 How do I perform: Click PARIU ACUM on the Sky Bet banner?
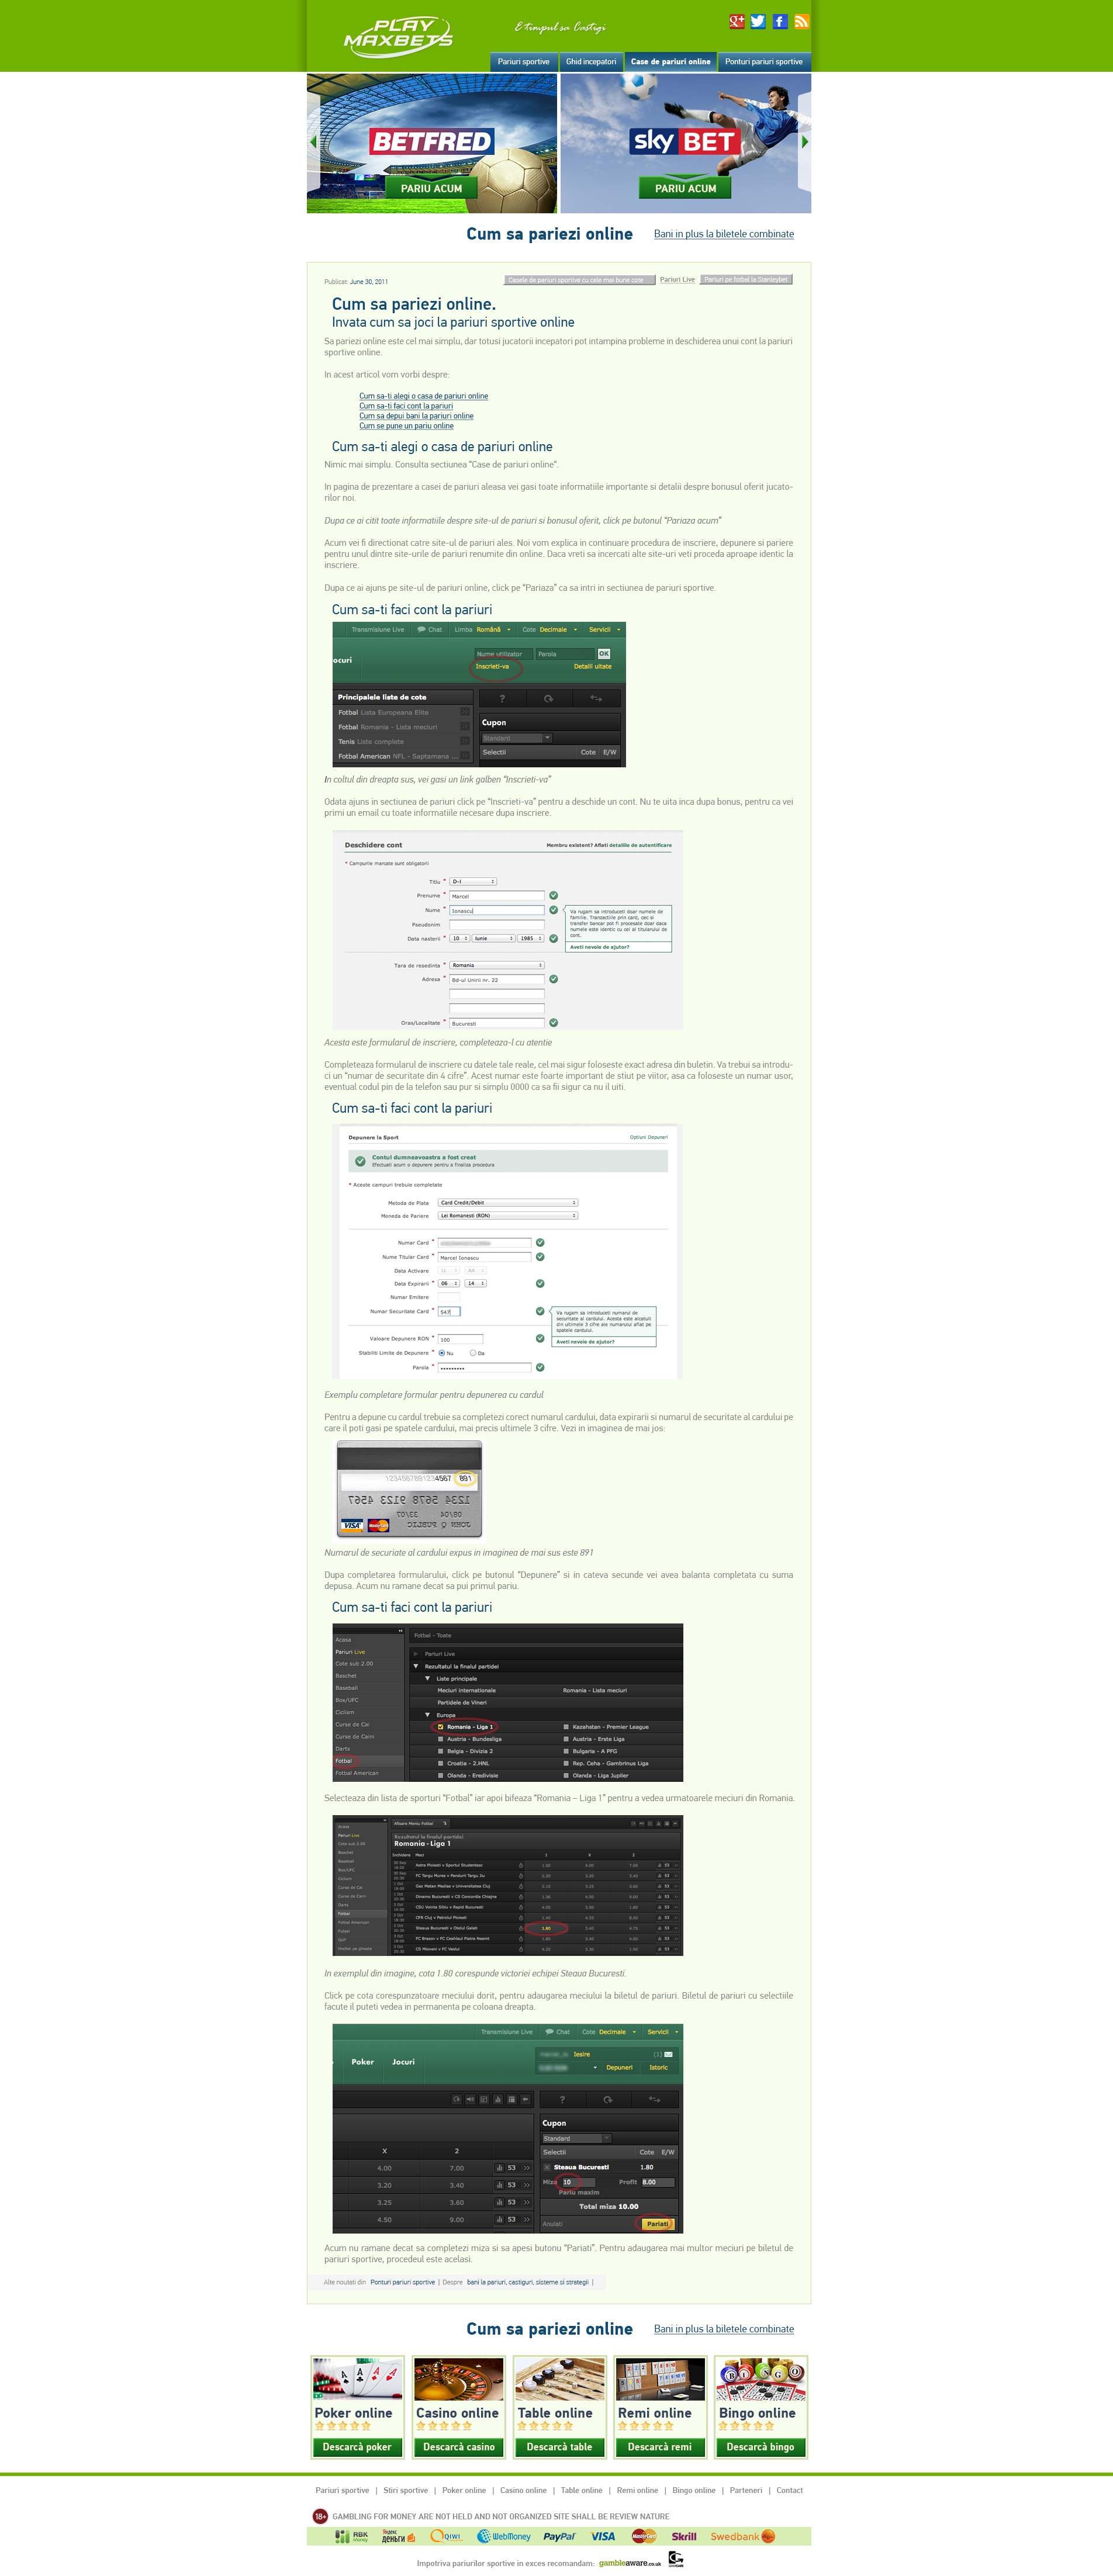point(686,188)
